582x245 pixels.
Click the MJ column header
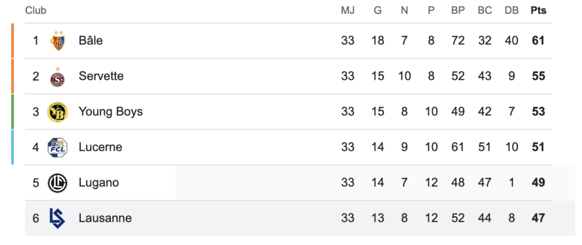[348, 10]
